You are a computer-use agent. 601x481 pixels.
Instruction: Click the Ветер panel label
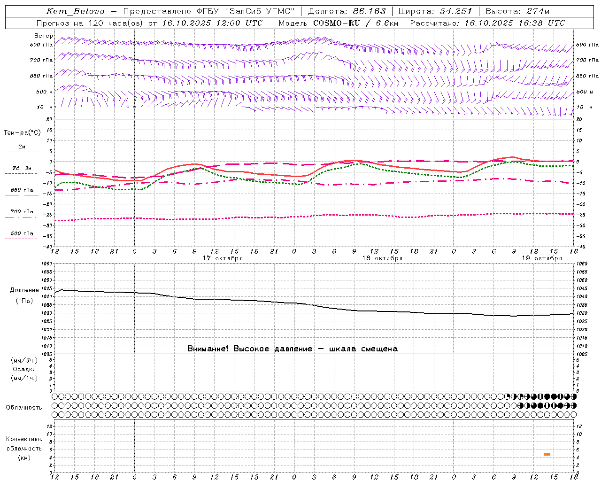[x=44, y=36]
